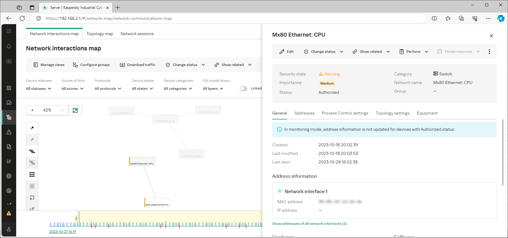Open the Addresses tab
508x238 pixels.
click(x=304, y=113)
